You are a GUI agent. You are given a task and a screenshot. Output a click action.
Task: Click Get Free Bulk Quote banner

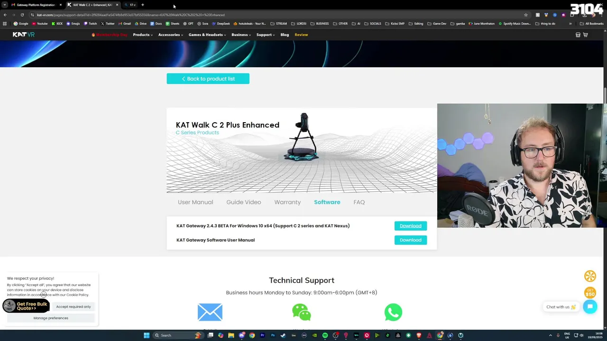coord(26,306)
